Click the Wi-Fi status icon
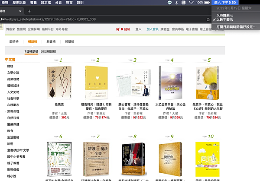The width and height of the screenshot is (260, 181). coord(191,3)
